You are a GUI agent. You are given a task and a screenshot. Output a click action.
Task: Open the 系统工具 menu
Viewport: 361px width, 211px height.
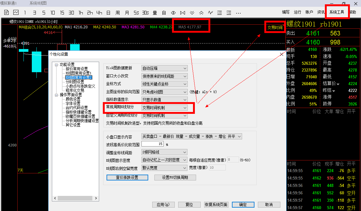337,12
